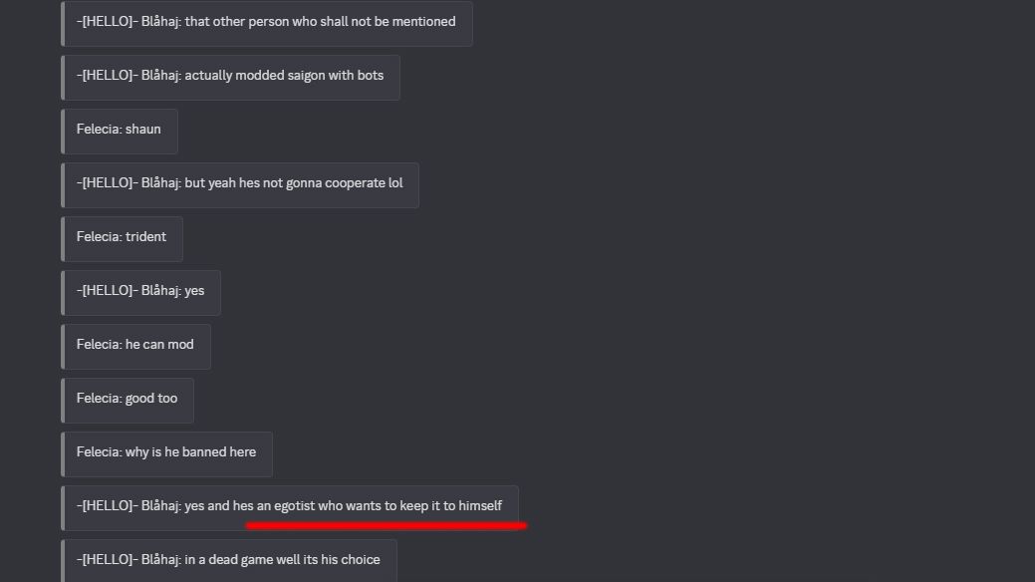Click Felecia's "good too" message
This screenshot has height=582, width=1035.
point(127,399)
